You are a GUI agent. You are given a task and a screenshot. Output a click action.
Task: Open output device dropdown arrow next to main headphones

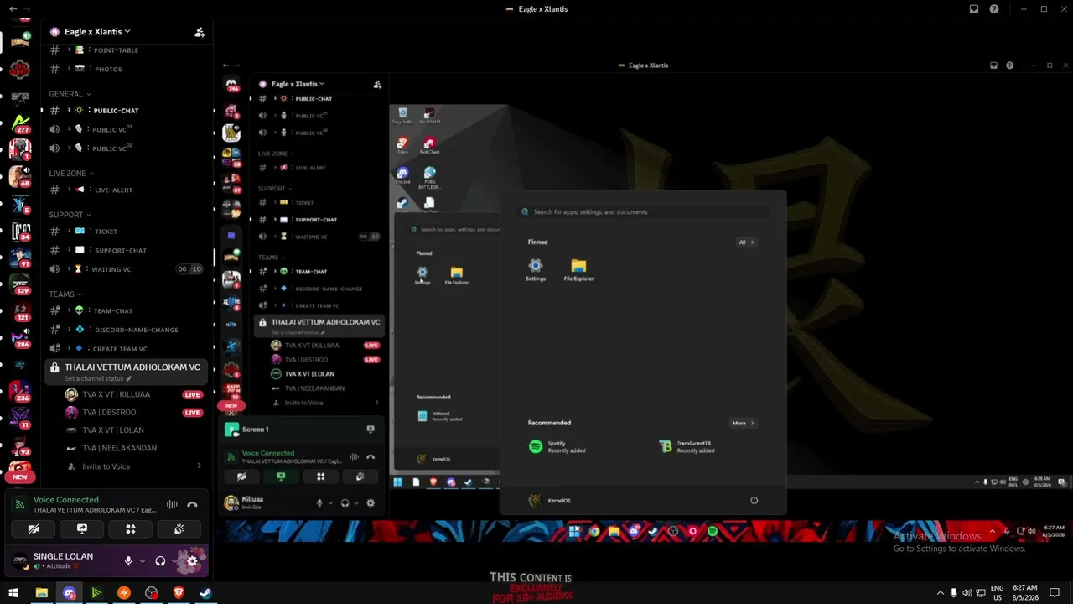click(x=174, y=561)
